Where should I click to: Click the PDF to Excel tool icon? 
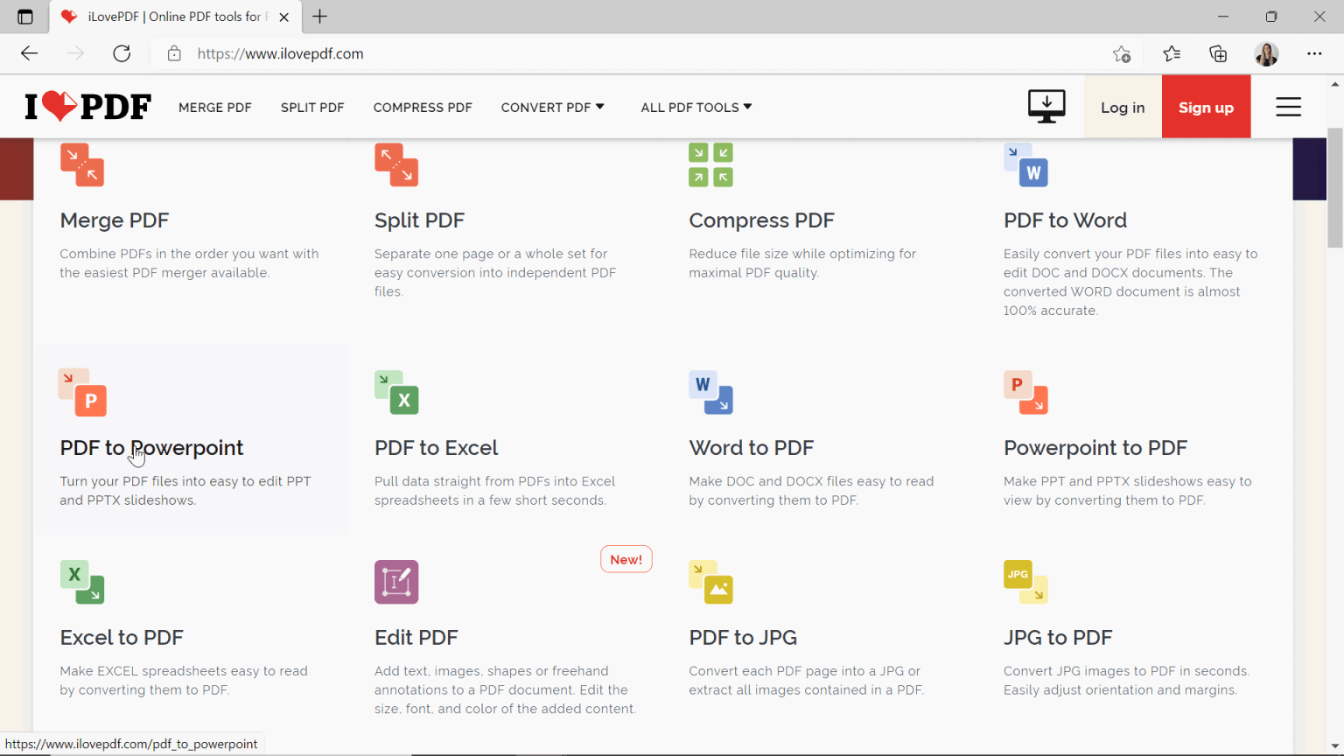(396, 394)
